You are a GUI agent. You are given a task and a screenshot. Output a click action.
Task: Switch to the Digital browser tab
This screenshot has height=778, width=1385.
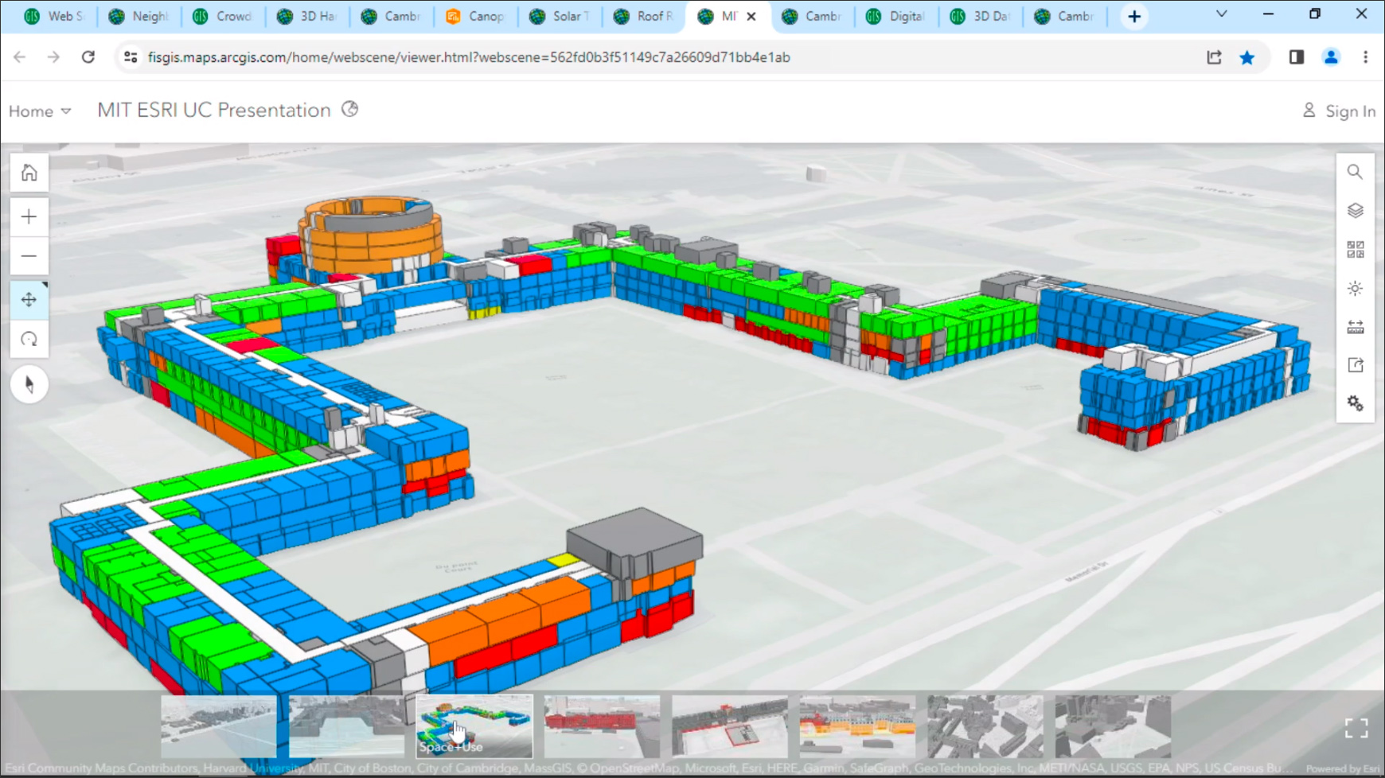(896, 16)
